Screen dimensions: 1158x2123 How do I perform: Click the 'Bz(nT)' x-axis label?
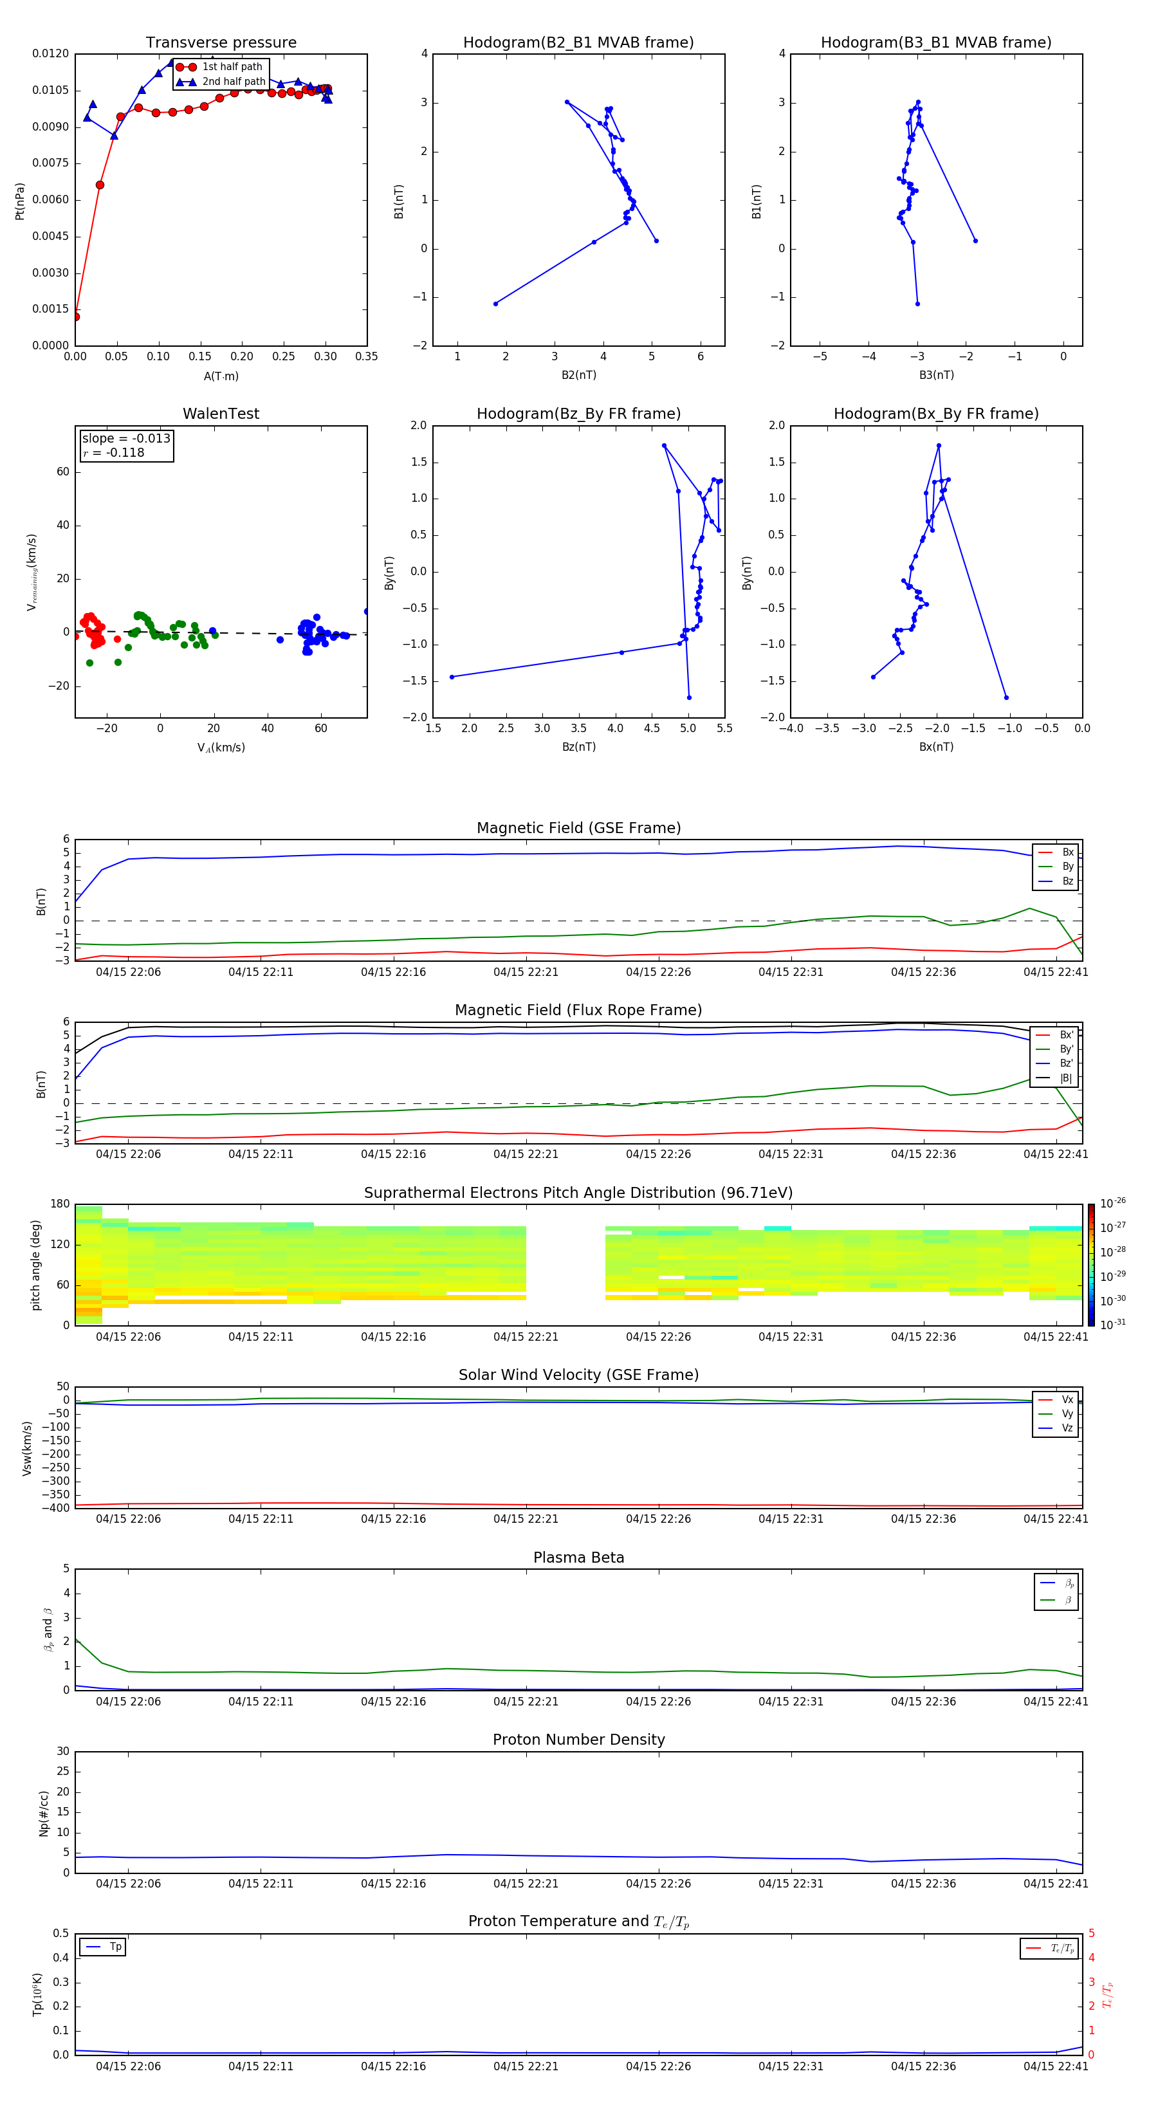coord(578,747)
